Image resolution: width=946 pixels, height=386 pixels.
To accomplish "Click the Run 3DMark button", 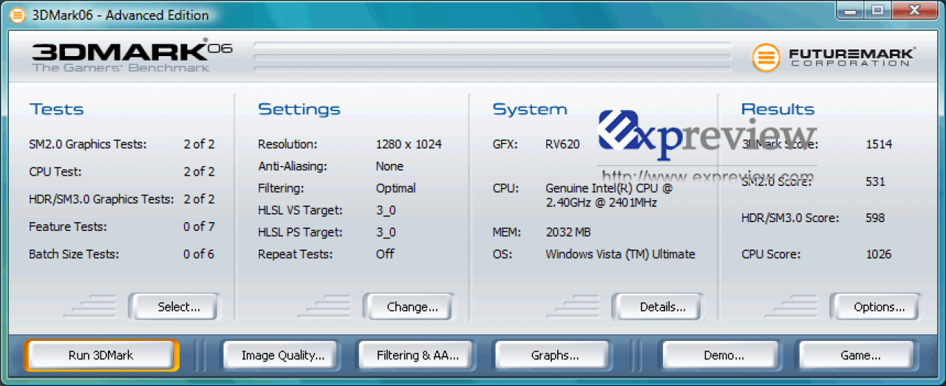I will click(x=101, y=355).
